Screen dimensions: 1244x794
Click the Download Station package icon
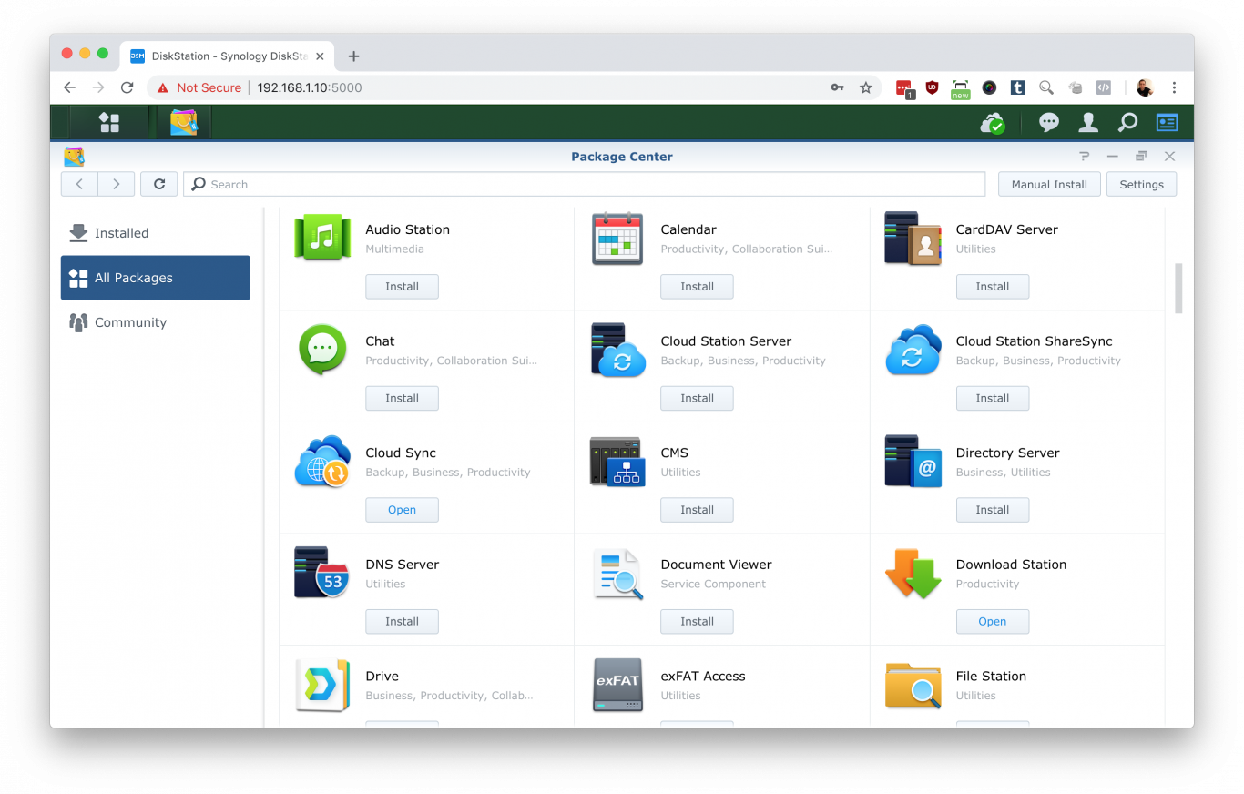pyautogui.click(x=913, y=573)
